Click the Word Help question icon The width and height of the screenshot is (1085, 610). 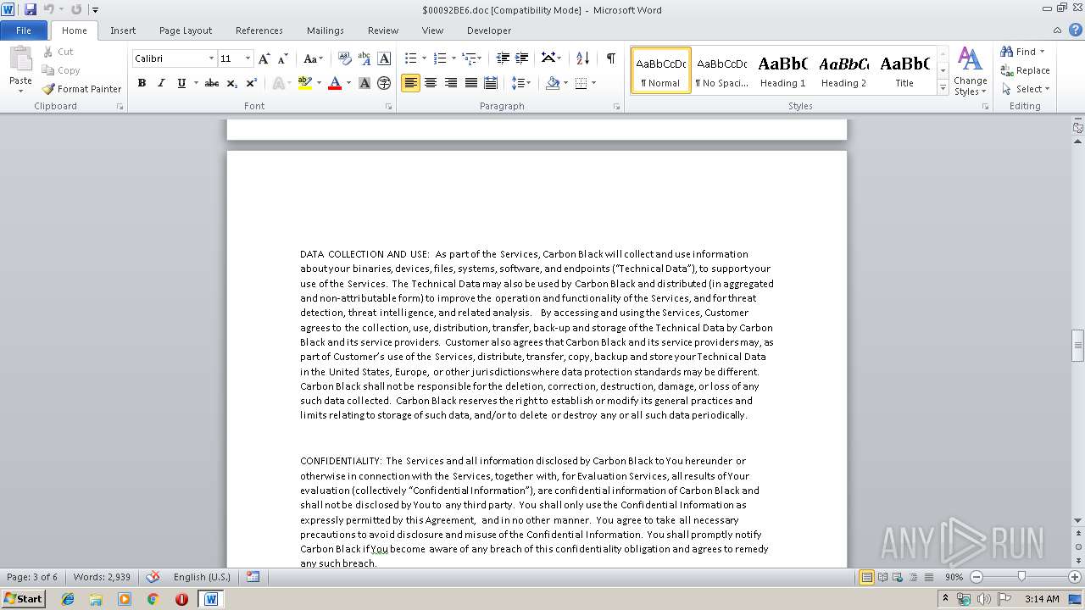(1077, 30)
